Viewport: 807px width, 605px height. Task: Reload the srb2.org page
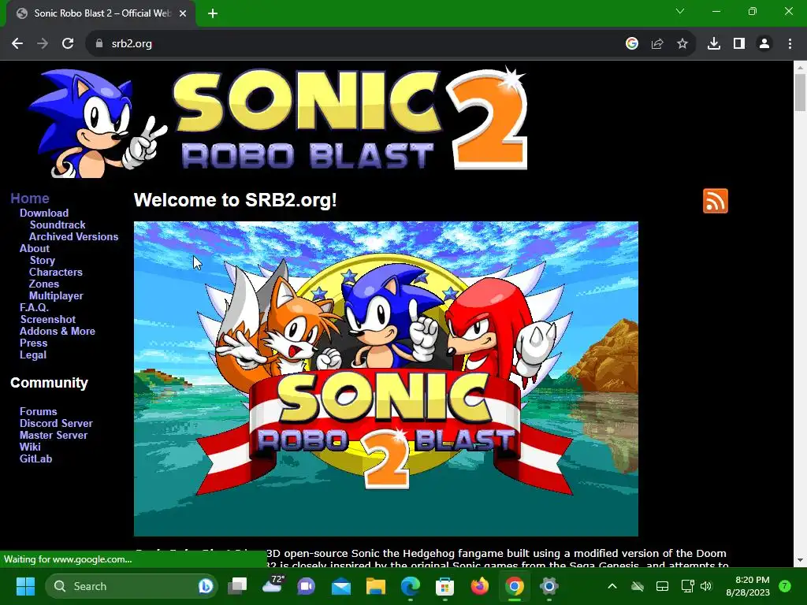[x=68, y=44]
